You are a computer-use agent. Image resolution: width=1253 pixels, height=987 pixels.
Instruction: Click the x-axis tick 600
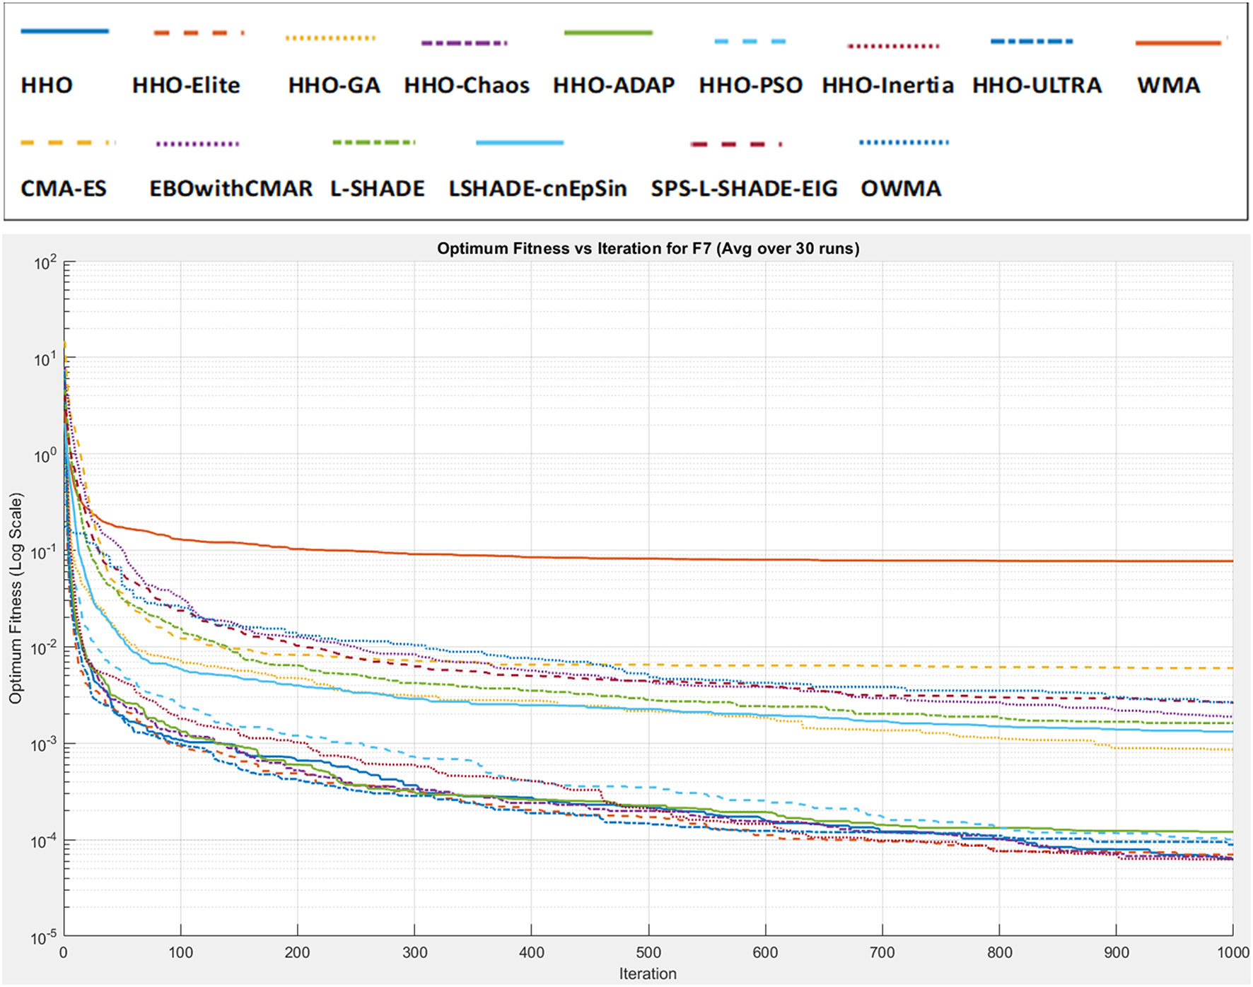point(765,952)
